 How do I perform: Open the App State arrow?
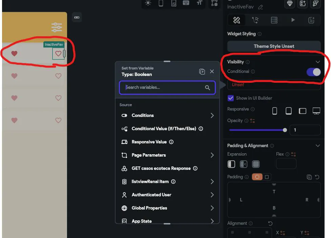(x=212, y=221)
